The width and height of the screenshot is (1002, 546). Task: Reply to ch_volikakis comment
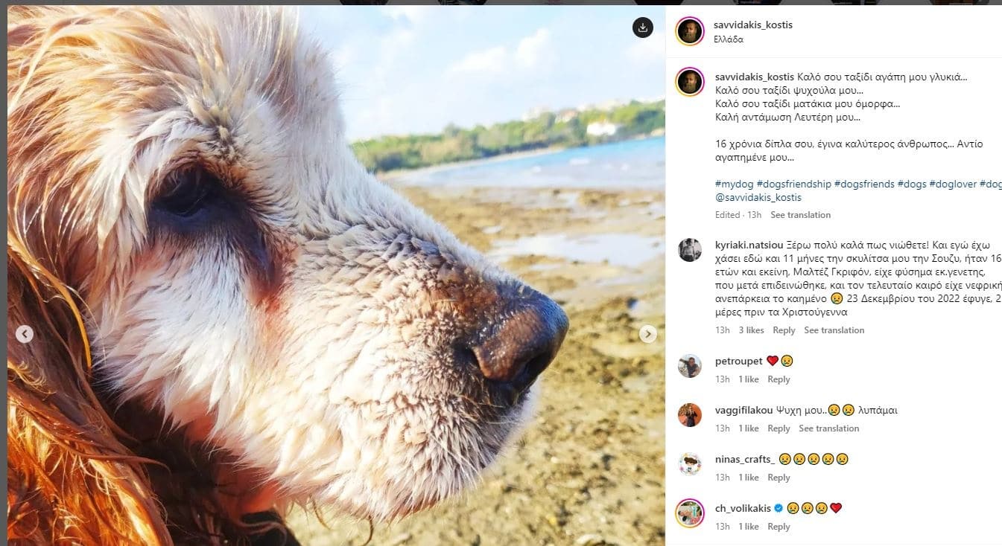pos(779,527)
